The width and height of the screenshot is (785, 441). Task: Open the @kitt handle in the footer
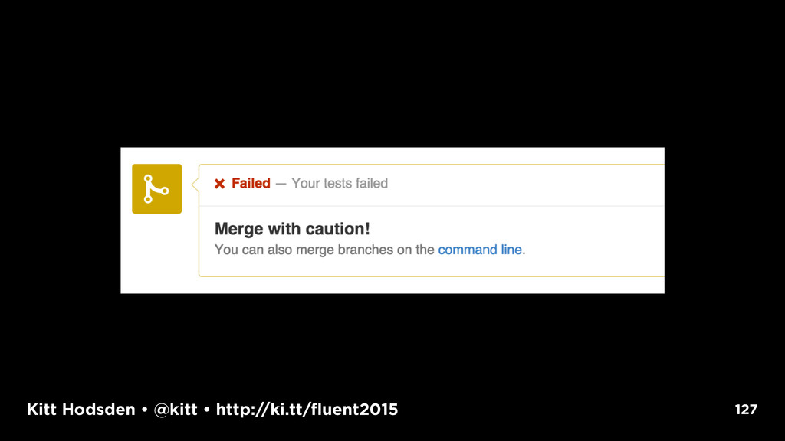click(x=176, y=410)
